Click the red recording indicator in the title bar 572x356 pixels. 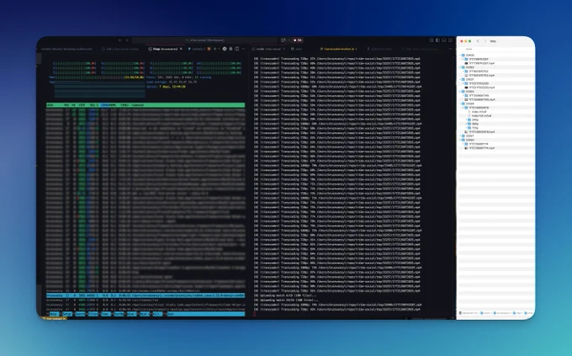pos(297,40)
